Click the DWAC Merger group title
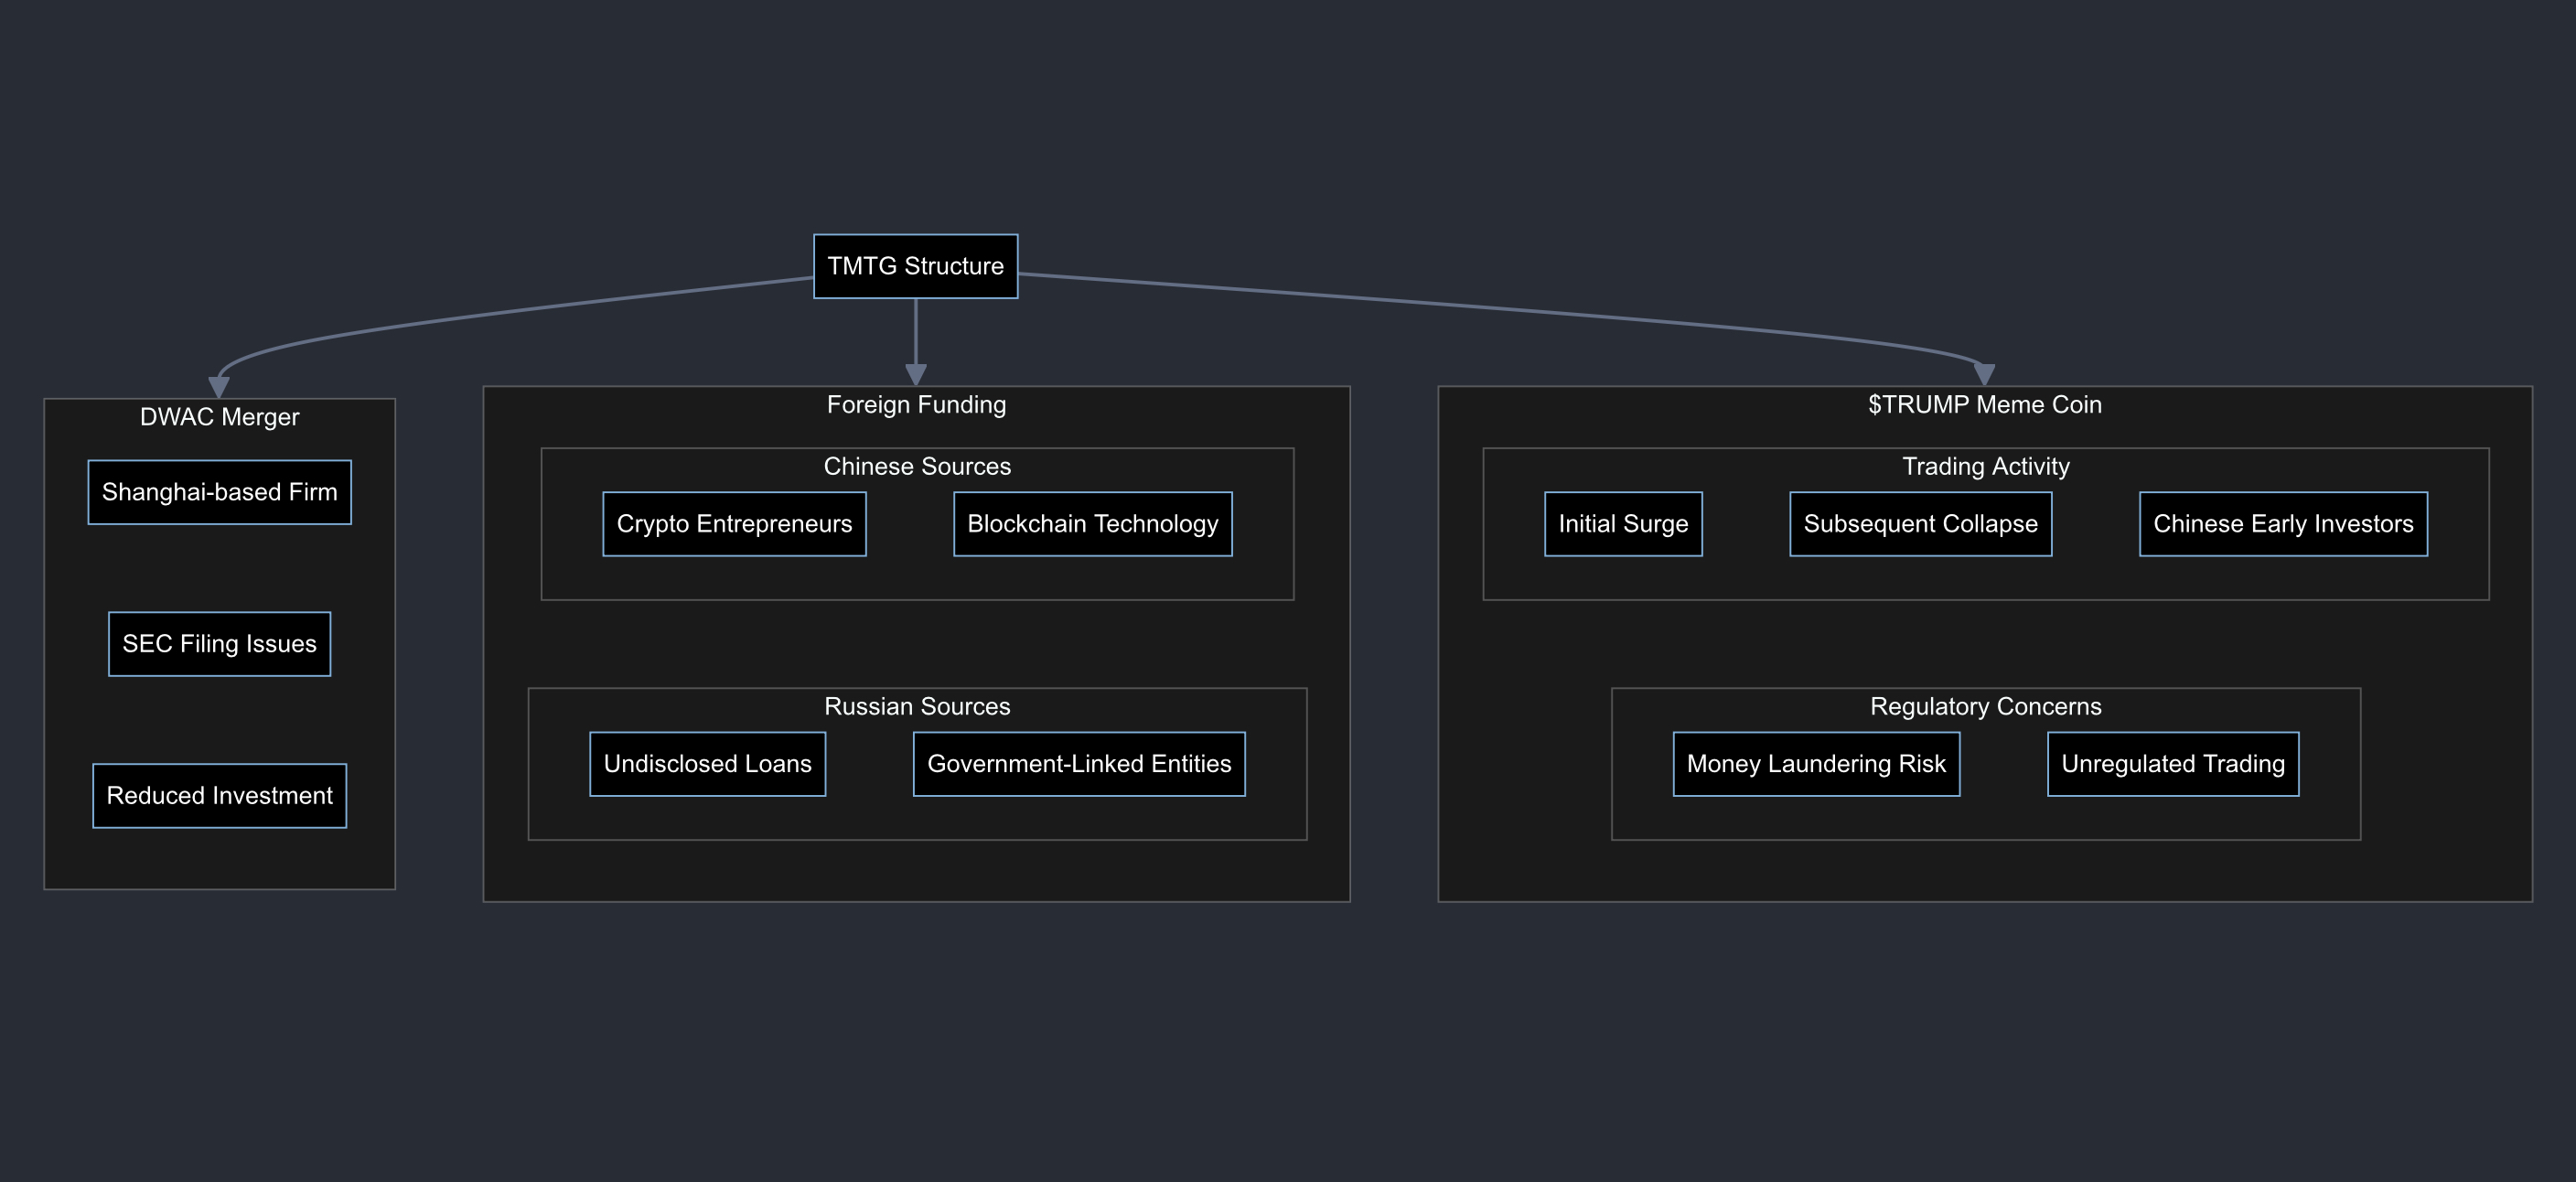 [219, 417]
